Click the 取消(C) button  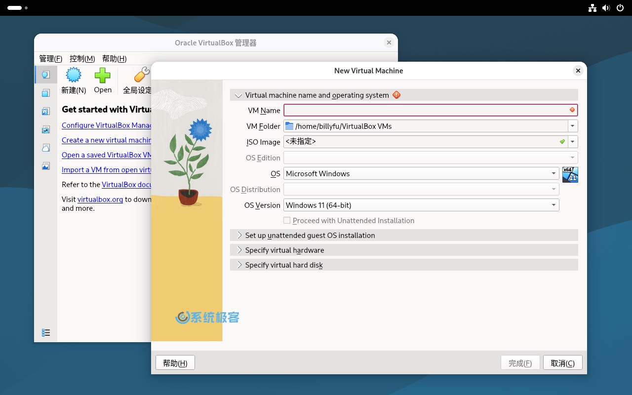tap(562, 363)
